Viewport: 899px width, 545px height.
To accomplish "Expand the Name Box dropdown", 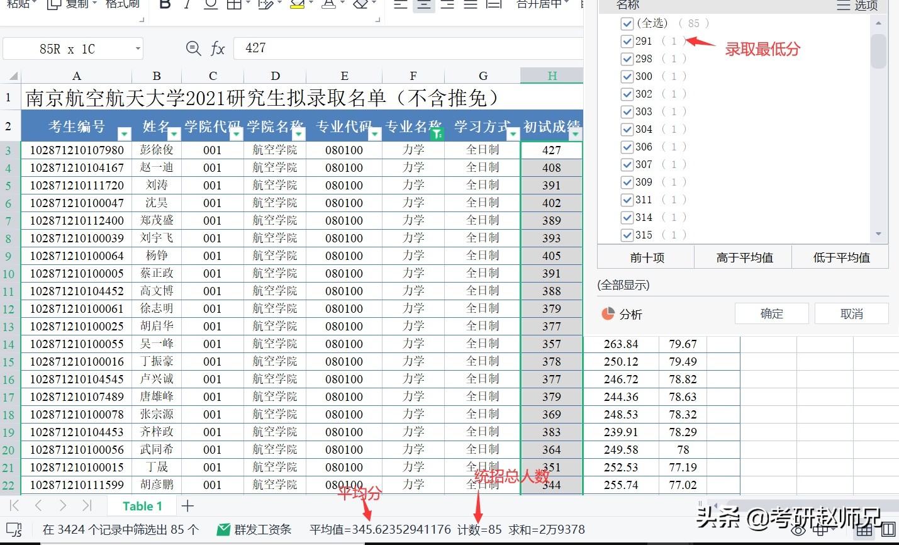I will pyautogui.click(x=139, y=48).
